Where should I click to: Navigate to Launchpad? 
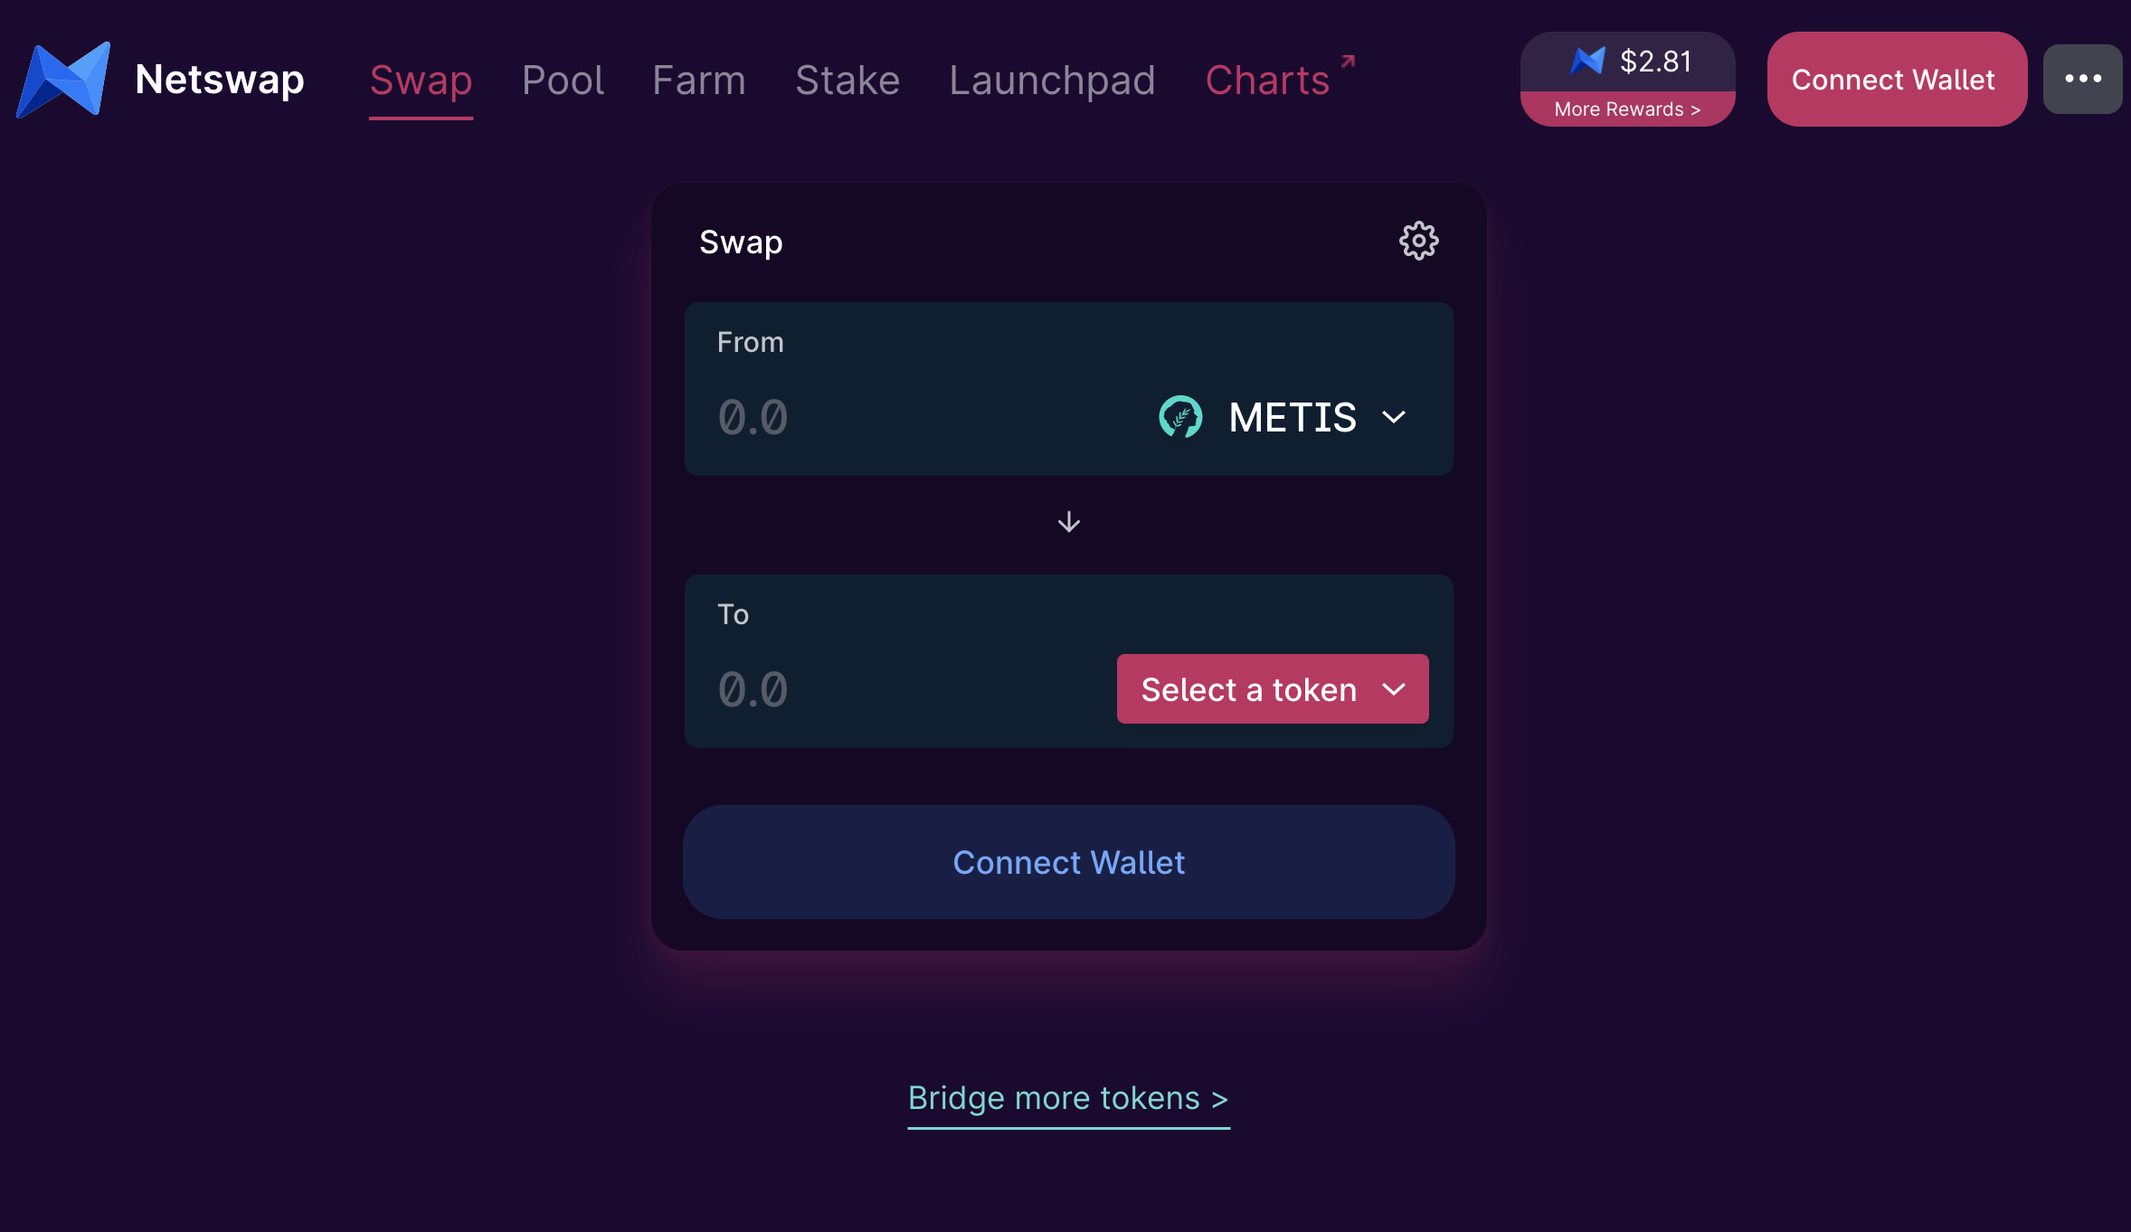pyautogui.click(x=1052, y=80)
